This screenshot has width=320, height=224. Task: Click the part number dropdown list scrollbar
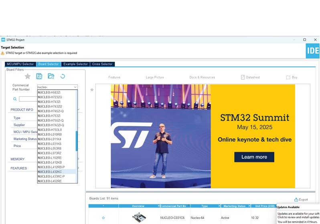[77, 141]
